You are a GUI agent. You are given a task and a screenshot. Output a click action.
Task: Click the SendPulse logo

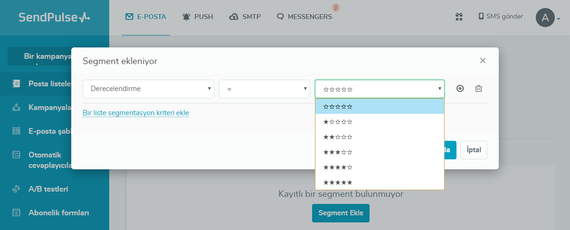(x=54, y=18)
